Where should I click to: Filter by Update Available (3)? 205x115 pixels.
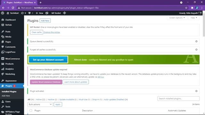68,99
